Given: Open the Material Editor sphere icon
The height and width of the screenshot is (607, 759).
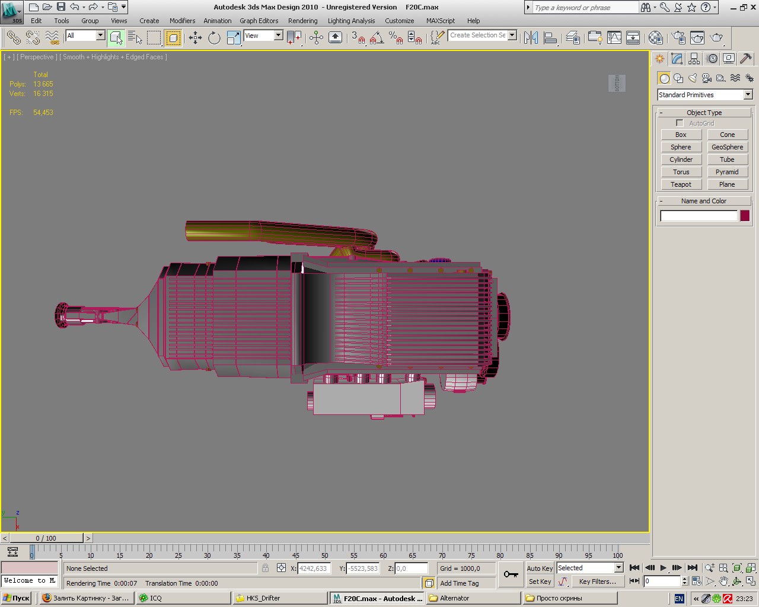Looking at the screenshot, I should [x=655, y=38].
